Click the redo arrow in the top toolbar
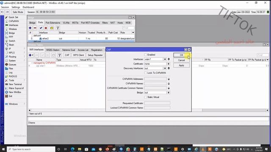Viewport: 271px width, 152px height. pos(7,12)
